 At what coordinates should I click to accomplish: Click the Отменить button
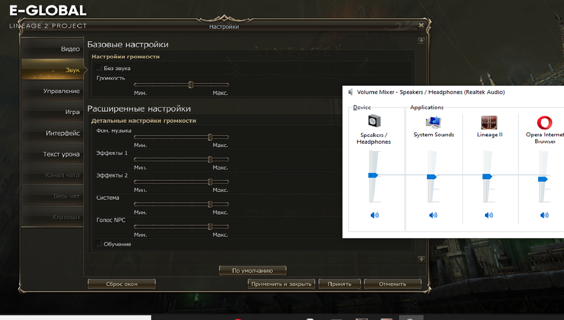(393, 284)
